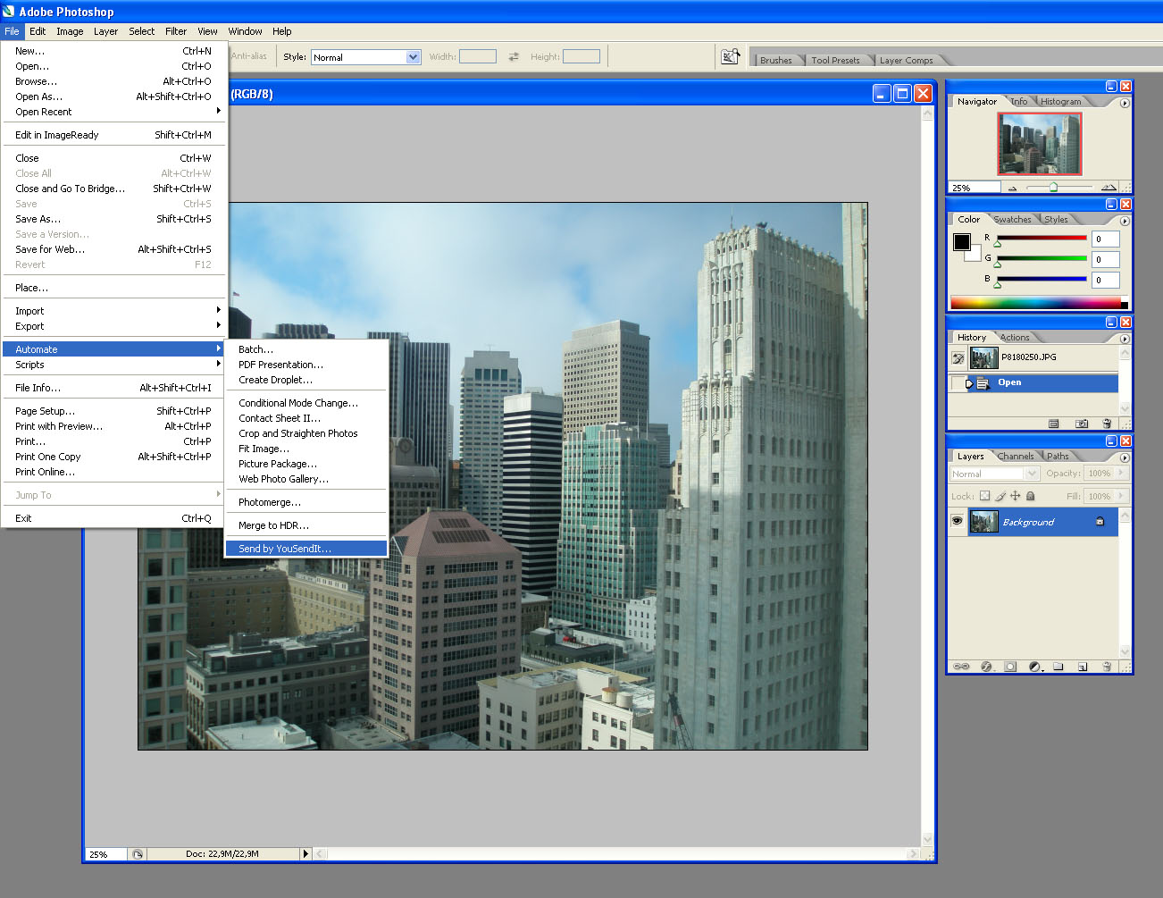This screenshot has width=1163, height=898.
Task: Click the add layer style icon
Action: click(x=986, y=667)
